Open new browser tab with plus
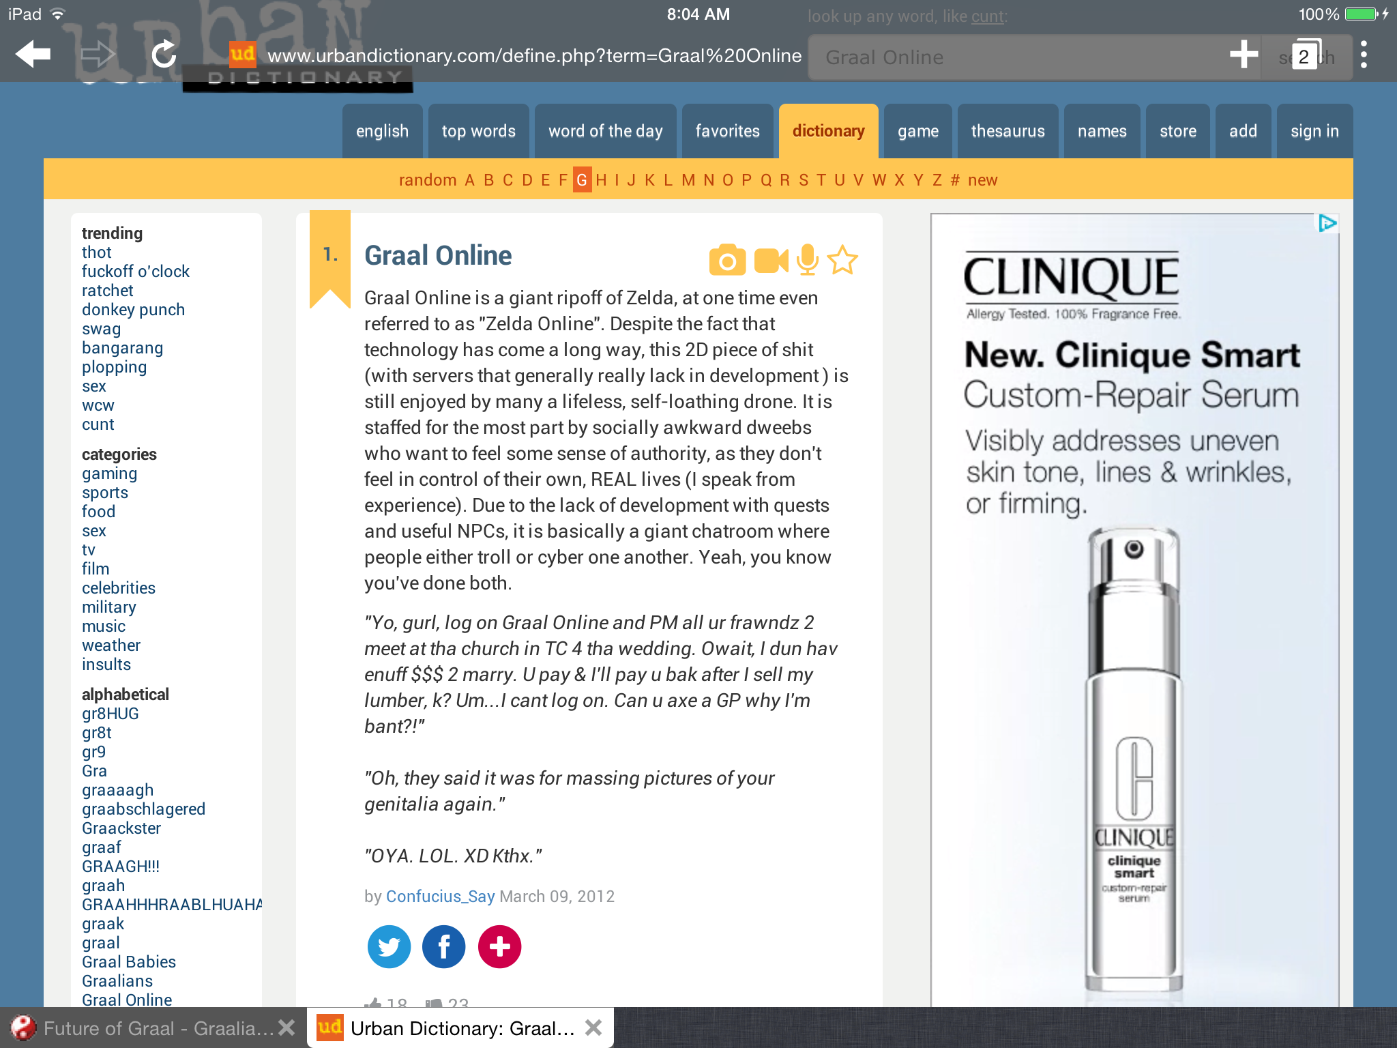The height and width of the screenshot is (1048, 1397). click(x=1244, y=55)
